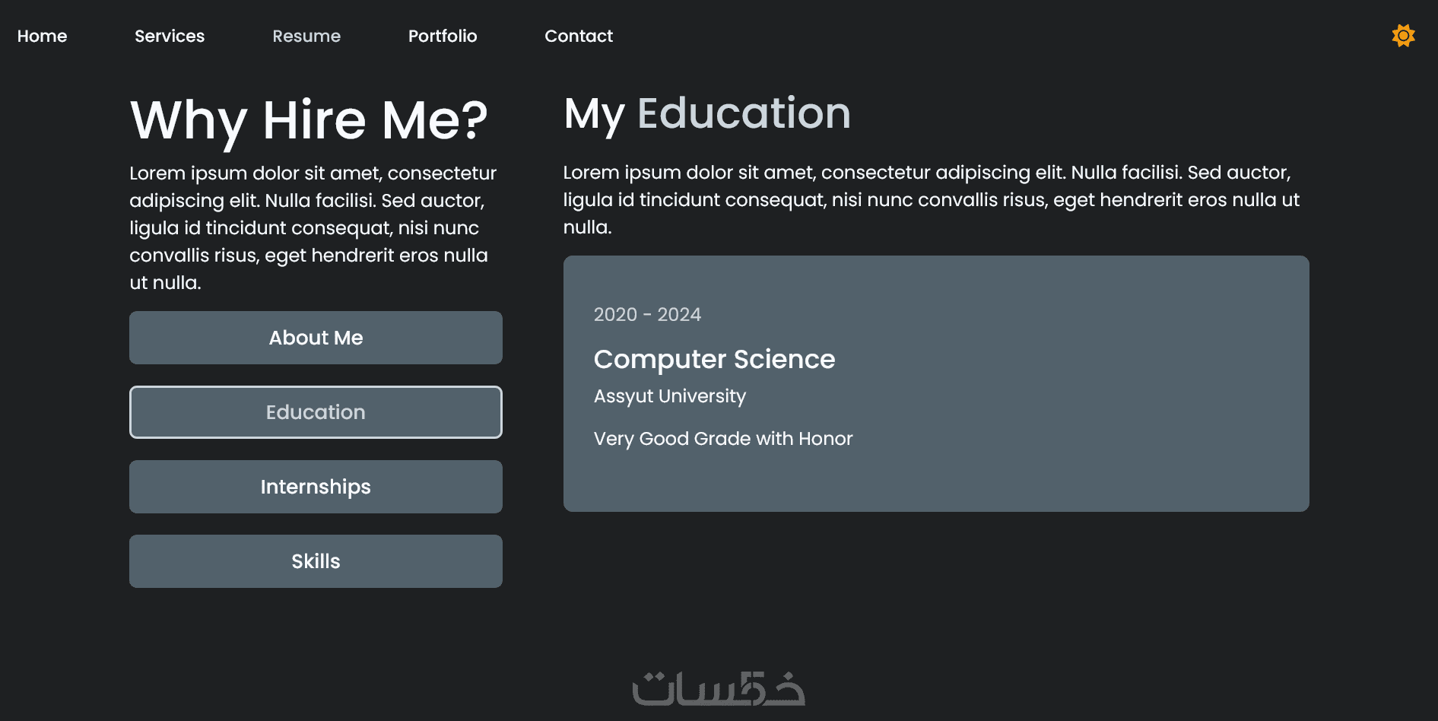Navigate to the Portfolio page link
Image resolution: width=1438 pixels, height=721 pixels.
click(443, 36)
